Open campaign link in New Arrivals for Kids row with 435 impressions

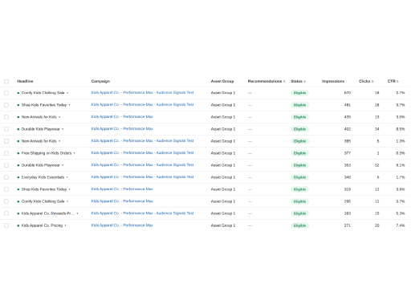pyautogui.click(x=122, y=116)
